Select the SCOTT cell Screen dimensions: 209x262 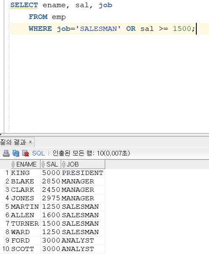(x=25, y=249)
